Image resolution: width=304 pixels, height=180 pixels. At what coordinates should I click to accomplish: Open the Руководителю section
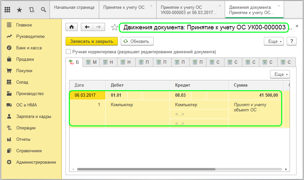(x=30, y=37)
